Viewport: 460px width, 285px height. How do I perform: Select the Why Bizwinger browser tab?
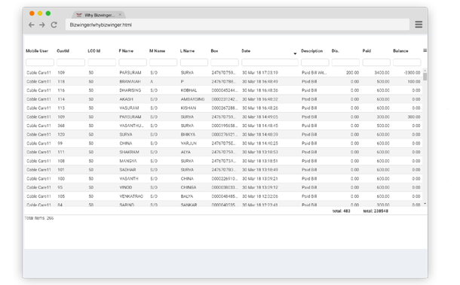point(99,15)
